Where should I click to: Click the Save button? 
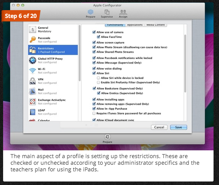[178, 127]
